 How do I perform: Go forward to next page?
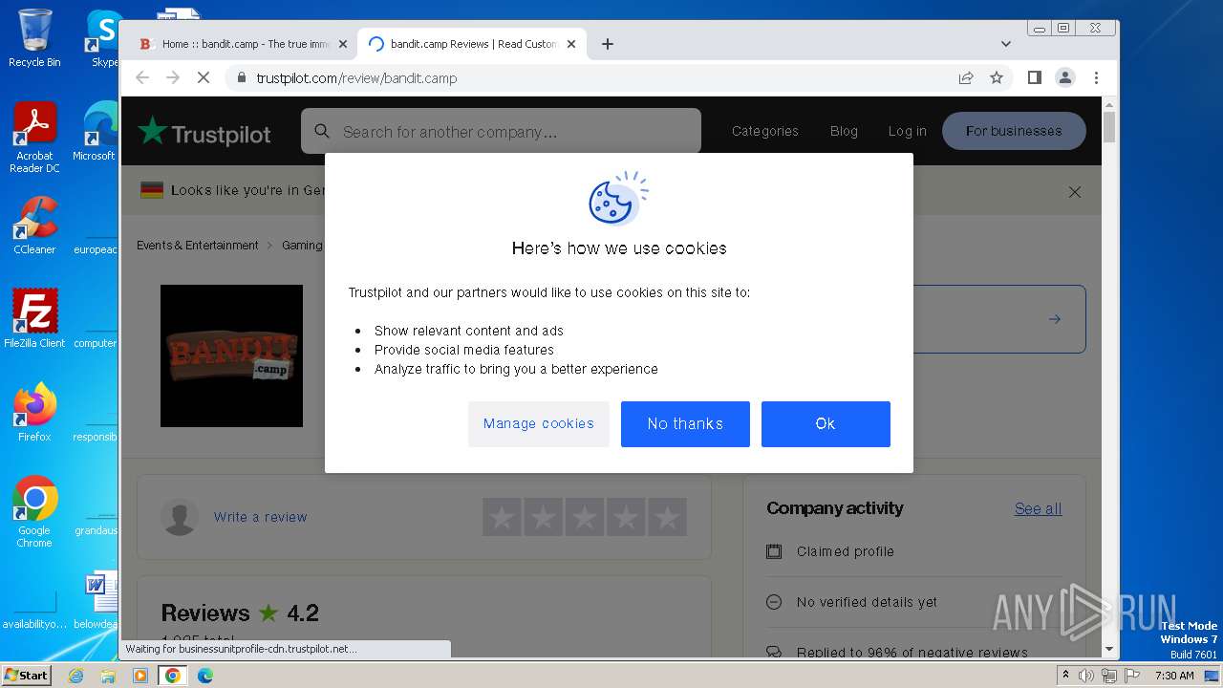tap(173, 77)
